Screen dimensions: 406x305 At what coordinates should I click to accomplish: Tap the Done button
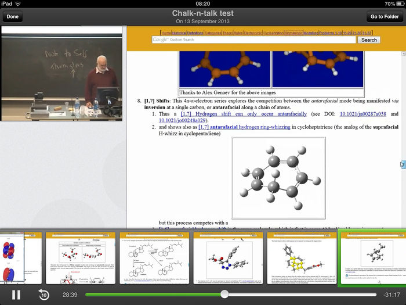[12, 17]
